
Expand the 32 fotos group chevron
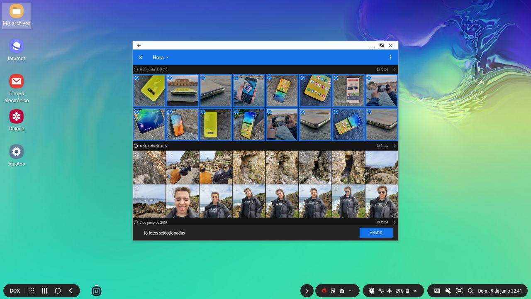pos(394,70)
